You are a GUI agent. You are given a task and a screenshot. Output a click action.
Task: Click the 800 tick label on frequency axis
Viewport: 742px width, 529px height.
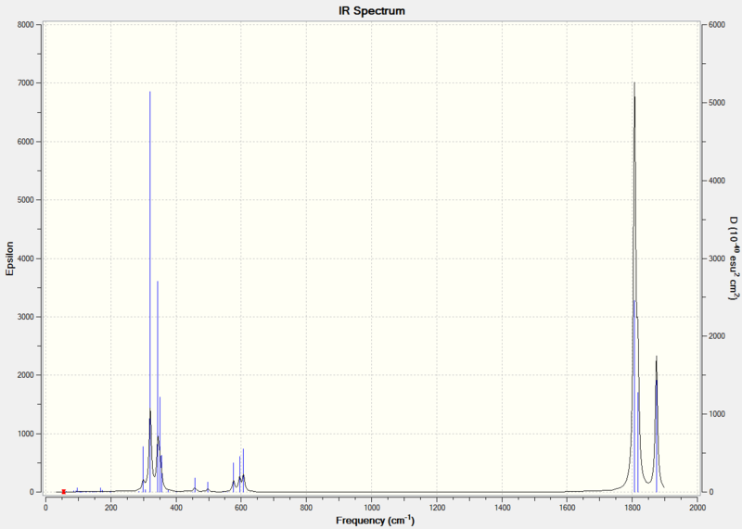(x=306, y=508)
